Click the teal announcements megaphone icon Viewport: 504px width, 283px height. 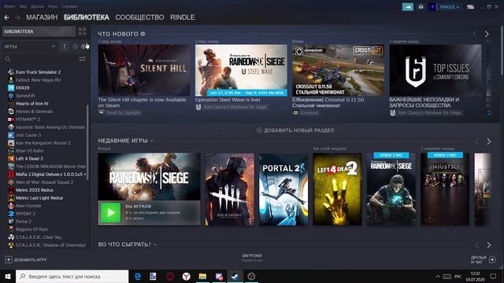pos(408,7)
